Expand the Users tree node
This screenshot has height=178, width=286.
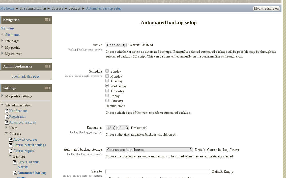(x=6, y=127)
